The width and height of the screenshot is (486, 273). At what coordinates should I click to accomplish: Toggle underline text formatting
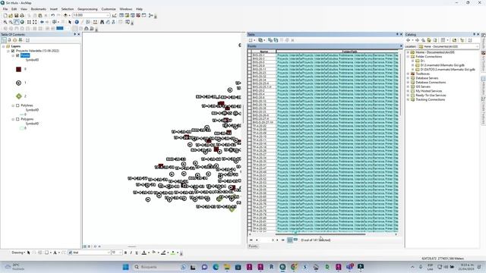(x=137, y=253)
